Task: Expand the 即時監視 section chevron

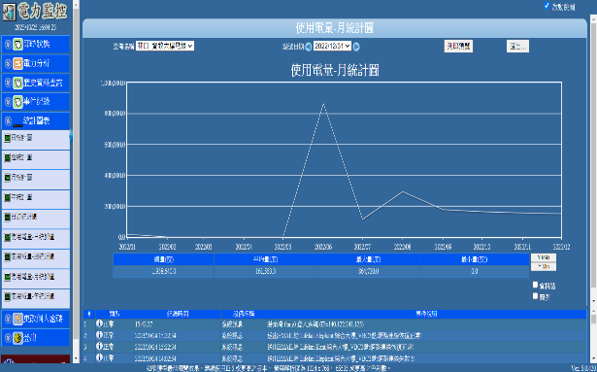Action: 8,45
